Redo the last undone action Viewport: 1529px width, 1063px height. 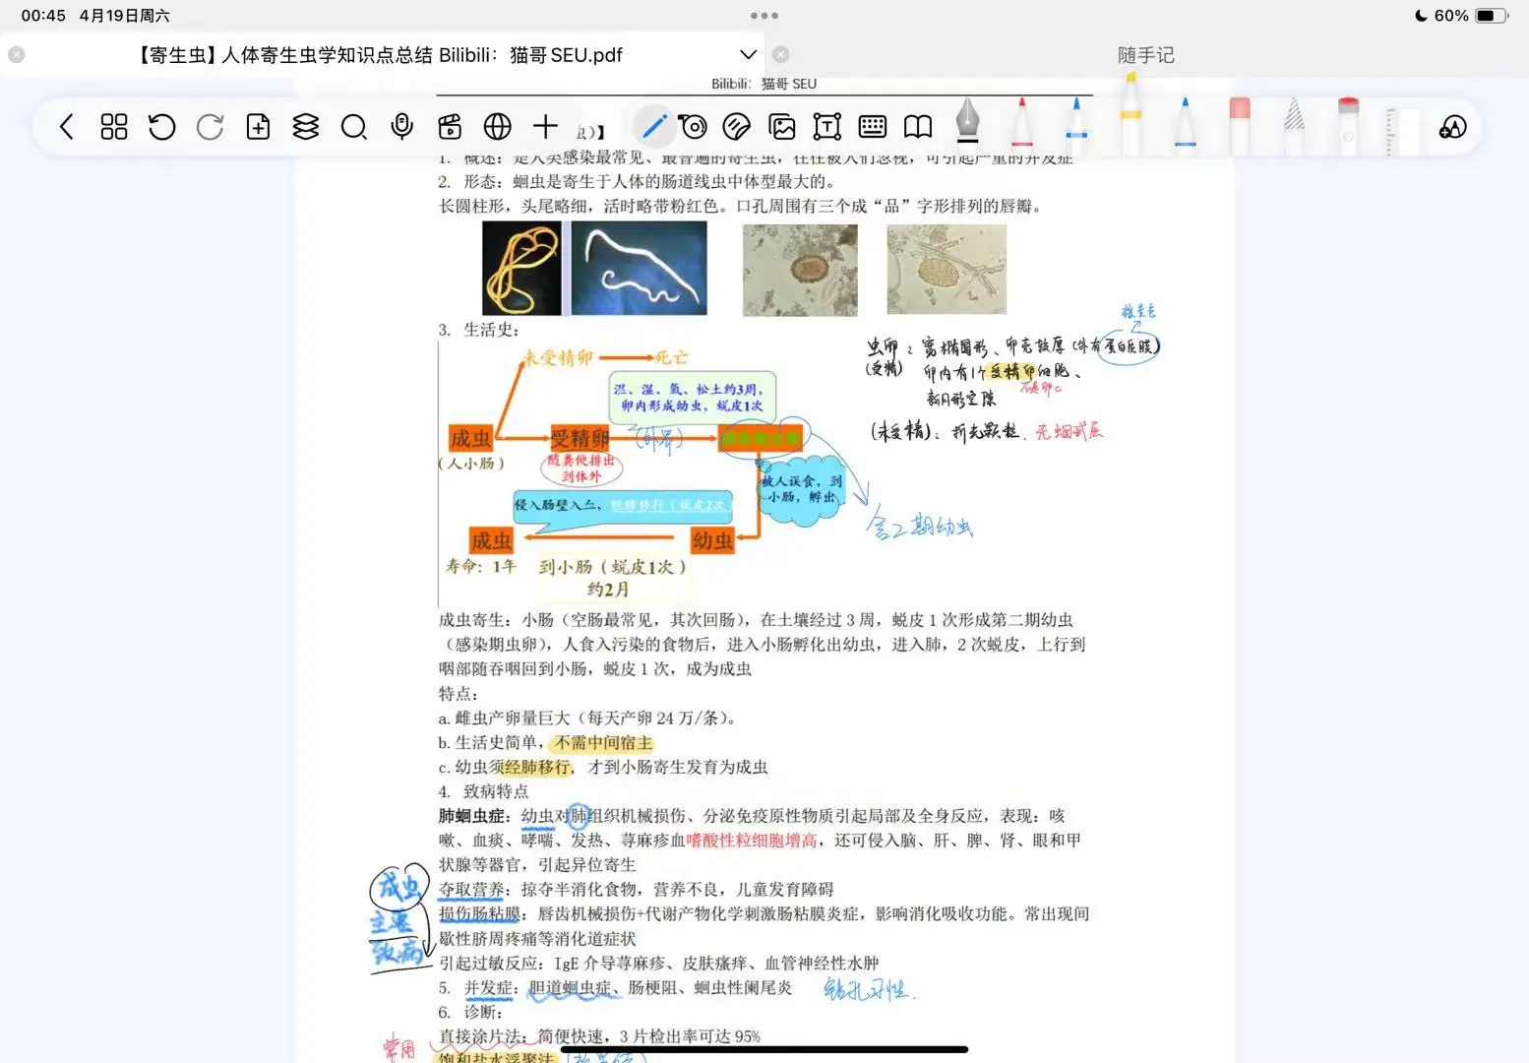coord(210,127)
